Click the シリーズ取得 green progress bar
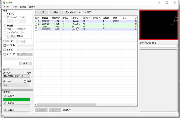 17,100
